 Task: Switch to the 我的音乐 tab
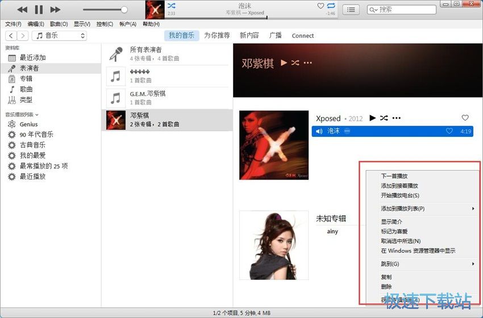(181, 35)
